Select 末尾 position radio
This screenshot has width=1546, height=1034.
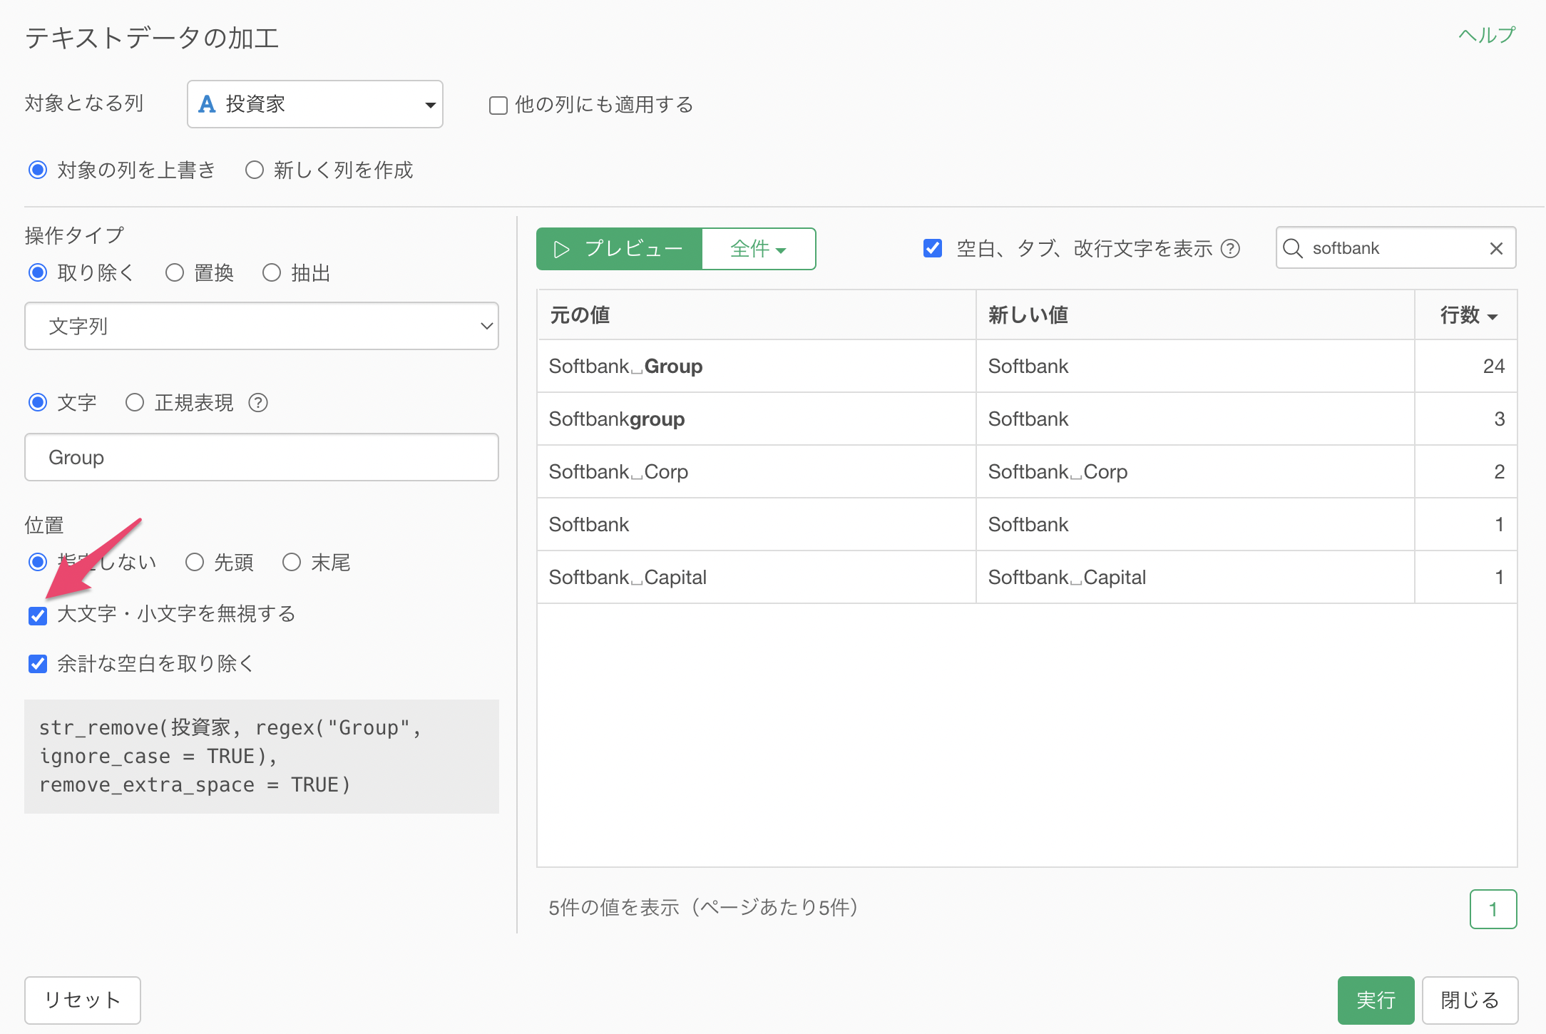pyautogui.click(x=292, y=562)
